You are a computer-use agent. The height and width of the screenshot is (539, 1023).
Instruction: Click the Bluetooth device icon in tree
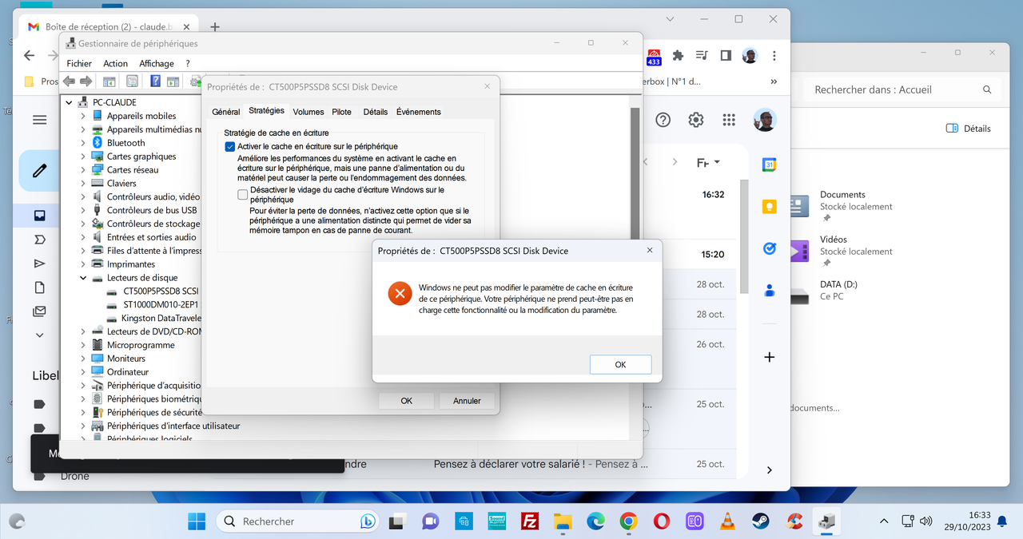tap(98, 143)
